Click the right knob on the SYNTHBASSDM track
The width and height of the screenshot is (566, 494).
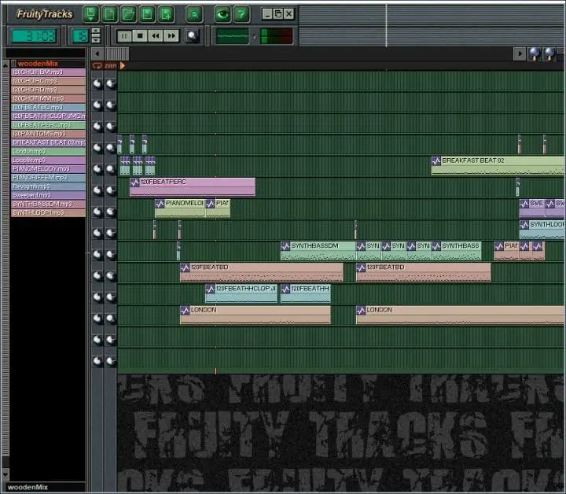click(111, 254)
